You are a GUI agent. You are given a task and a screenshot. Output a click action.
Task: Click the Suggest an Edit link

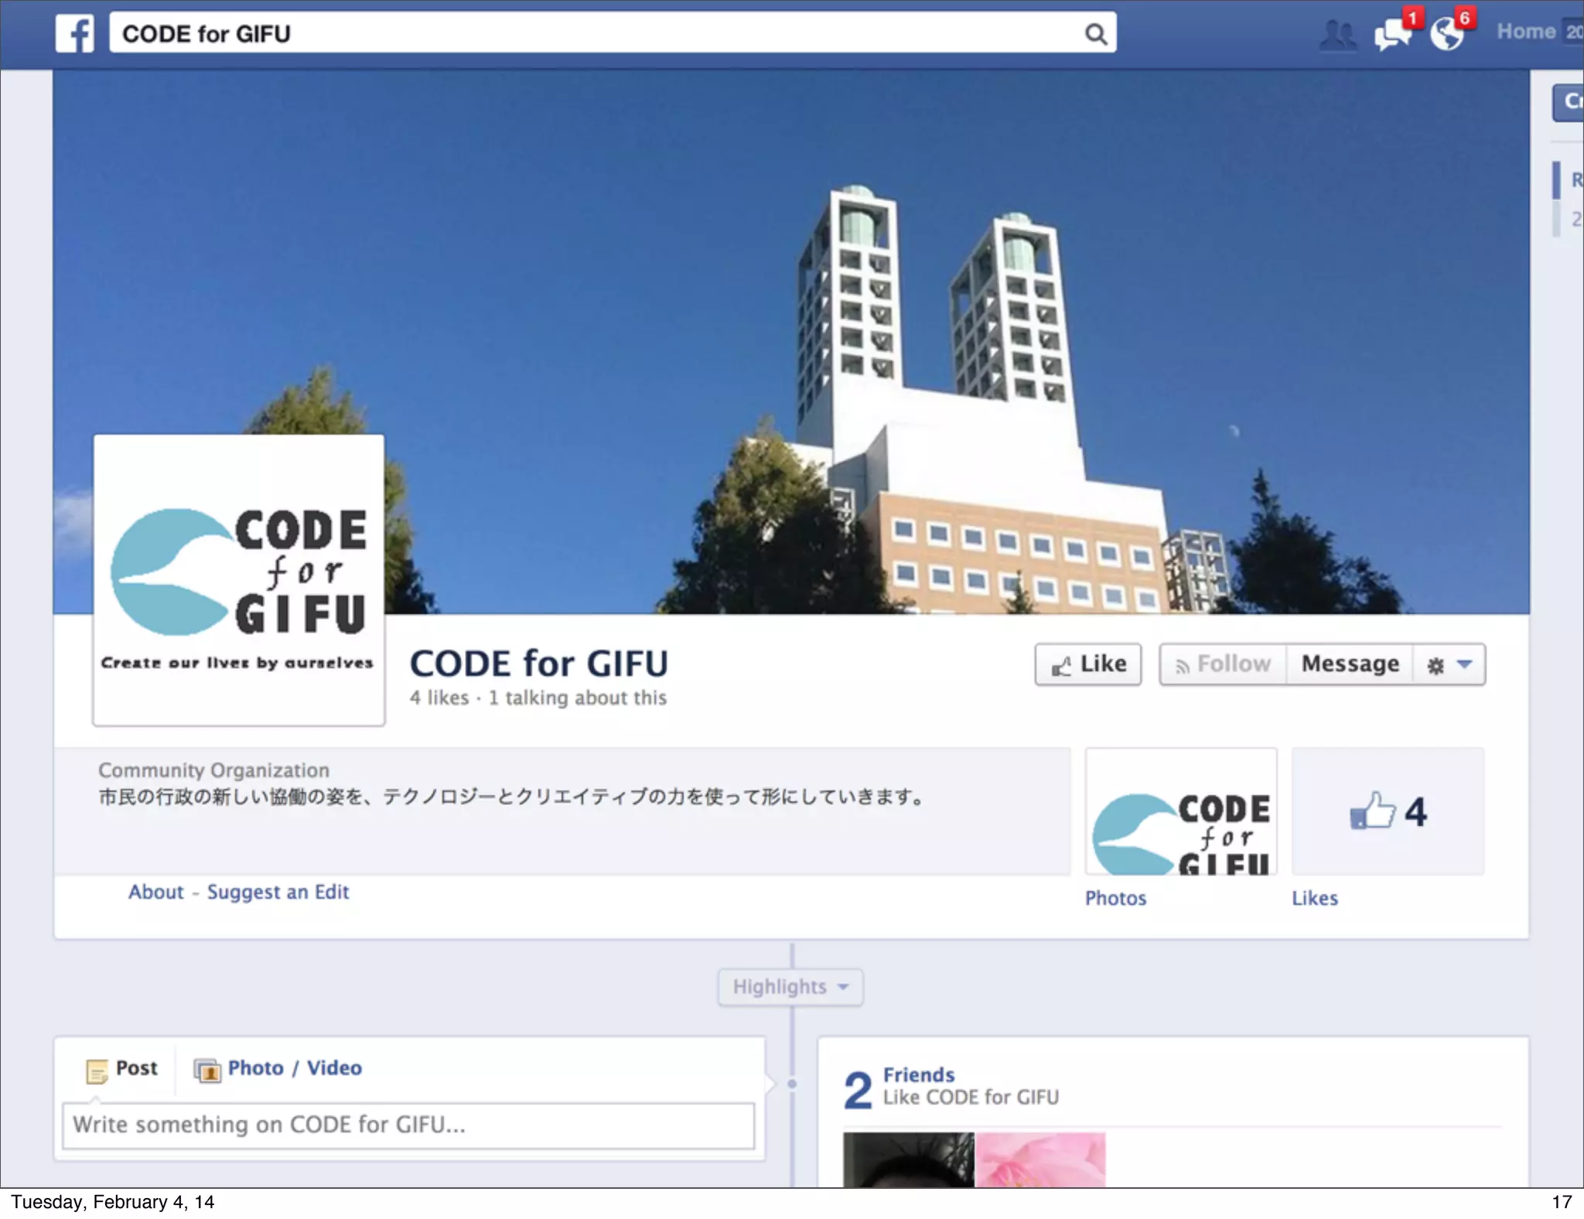(x=278, y=892)
